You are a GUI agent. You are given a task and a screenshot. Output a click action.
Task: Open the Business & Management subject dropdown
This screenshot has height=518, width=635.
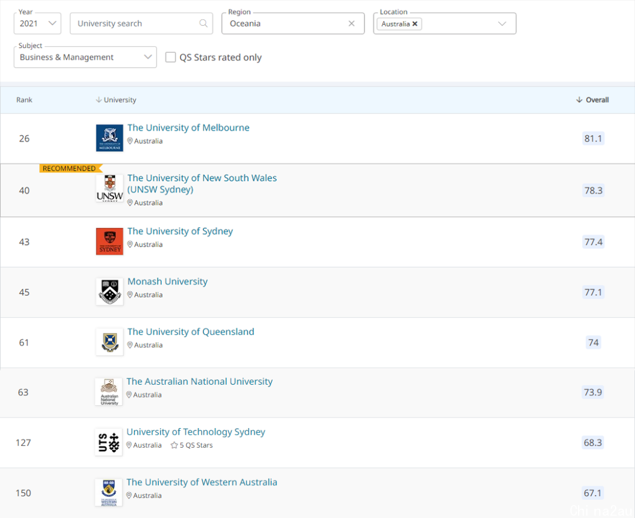pyautogui.click(x=85, y=57)
